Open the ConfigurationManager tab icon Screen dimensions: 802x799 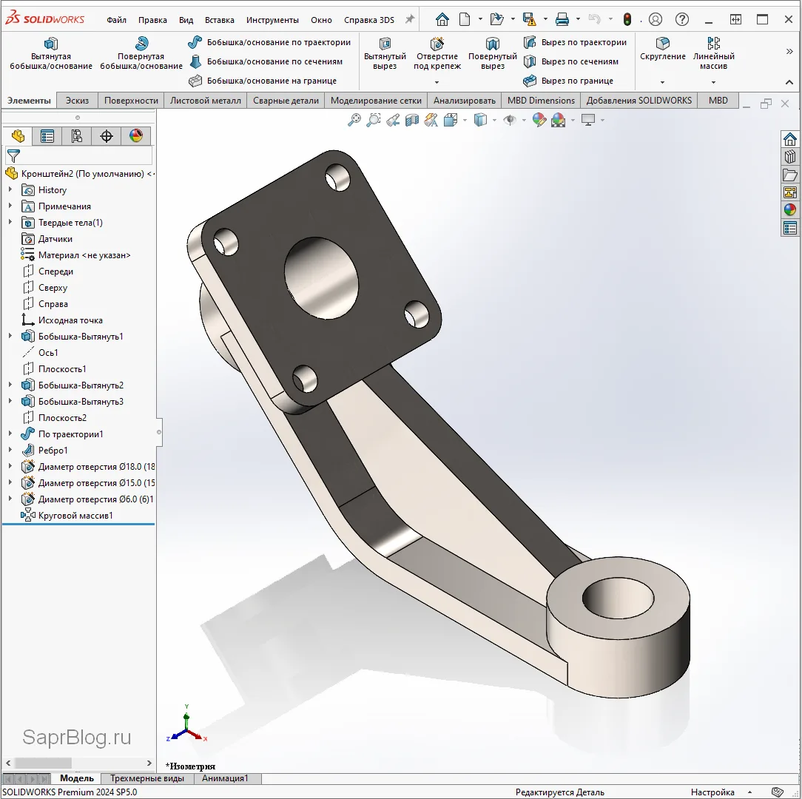pyautogui.click(x=76, y=136)
